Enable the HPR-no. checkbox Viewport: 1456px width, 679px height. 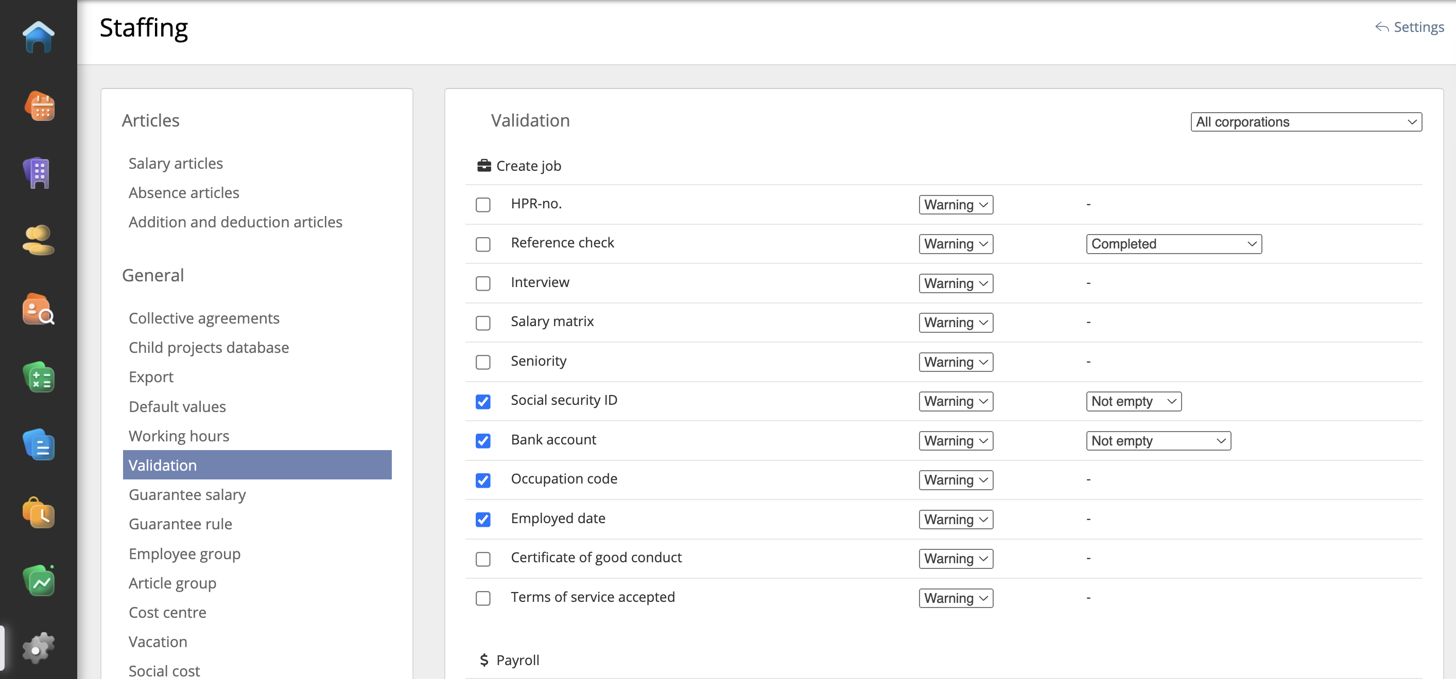(x=483, y=205)
